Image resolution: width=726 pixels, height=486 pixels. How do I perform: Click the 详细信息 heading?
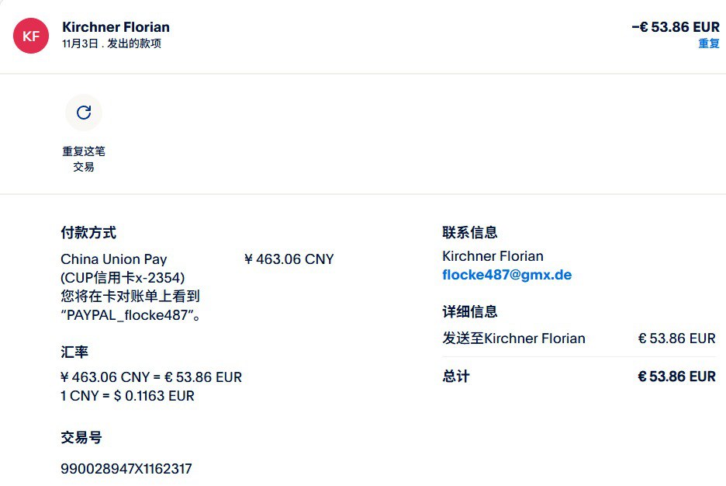470,311
